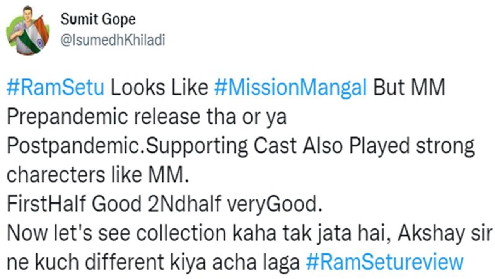
Task: Open the Sumit Gope display name
Action: click(x=98, y=20)
